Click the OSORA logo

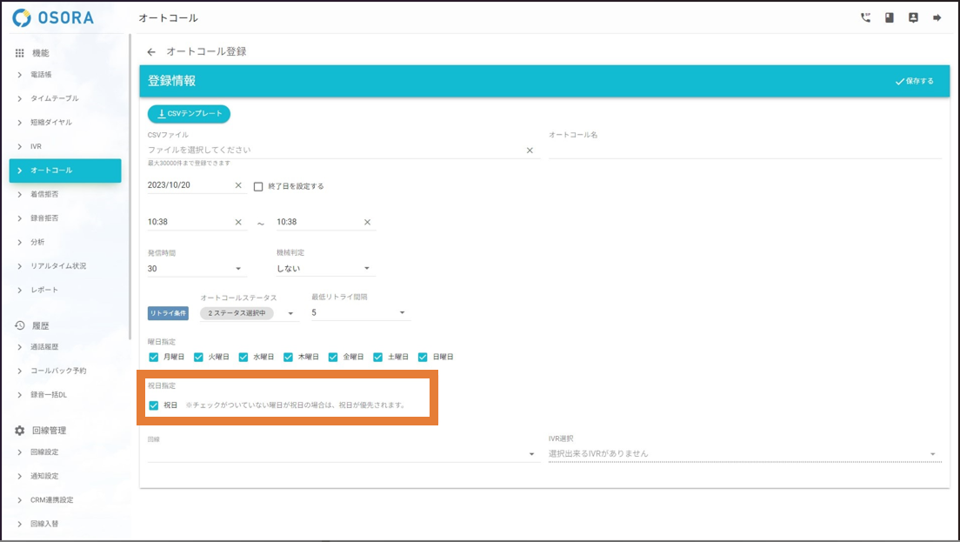tap(54, 17)
